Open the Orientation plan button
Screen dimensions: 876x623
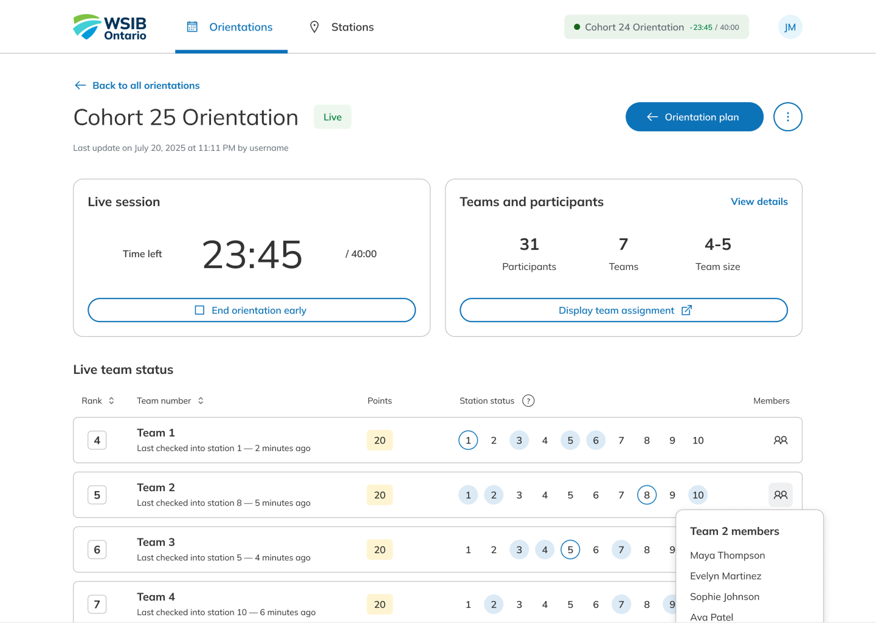(694, 117)
